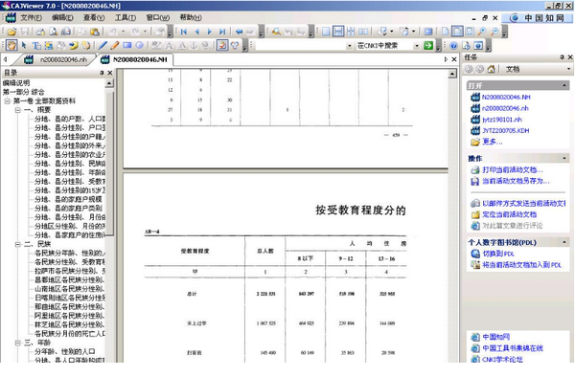575x377 pixels.
Task: Click the Paste clipboard icon
Action: (95, 32)
